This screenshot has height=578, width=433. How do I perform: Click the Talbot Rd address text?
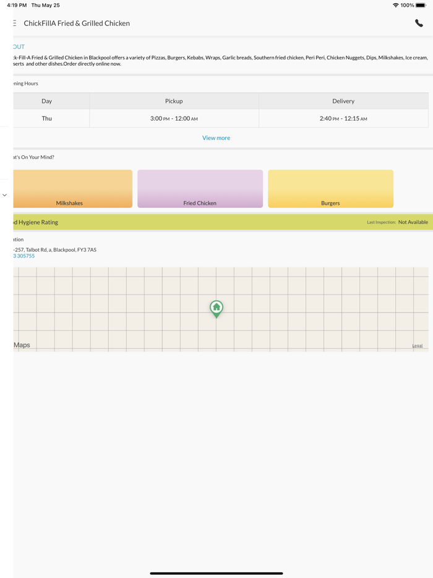55,250
